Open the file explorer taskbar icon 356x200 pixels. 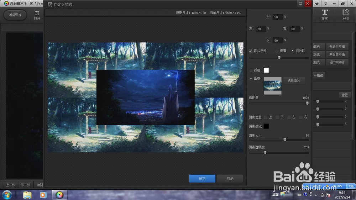point(27,195)
